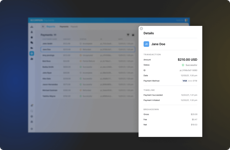This screenshot has width=230, height=150.
Task: Click the $210.00 USD amount
Action: click(187, 60)
